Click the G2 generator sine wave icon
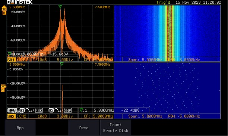 (x=58, y=110)
